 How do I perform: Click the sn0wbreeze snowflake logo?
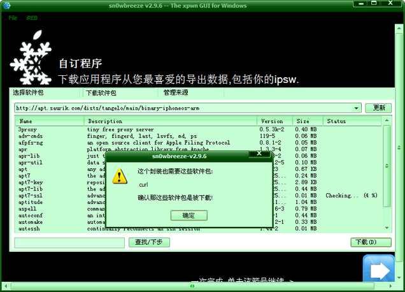pos(31,57)
